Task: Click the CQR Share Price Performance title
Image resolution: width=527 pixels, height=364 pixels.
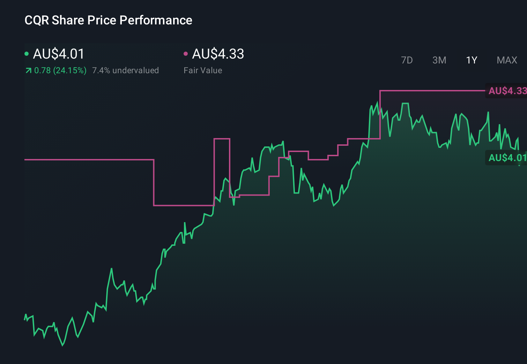Action: [x=108, y=20]
